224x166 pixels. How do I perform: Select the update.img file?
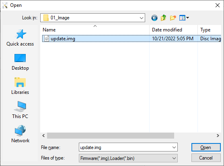pyautogui.click(x=63, y=39)
